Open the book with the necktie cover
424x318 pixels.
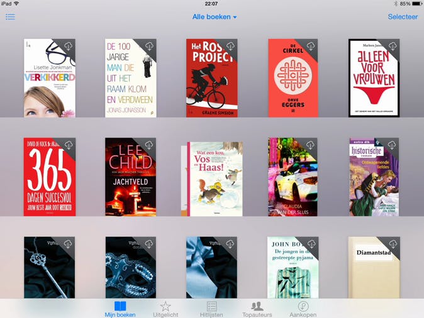pyautogui.click(x=212, y=268)
